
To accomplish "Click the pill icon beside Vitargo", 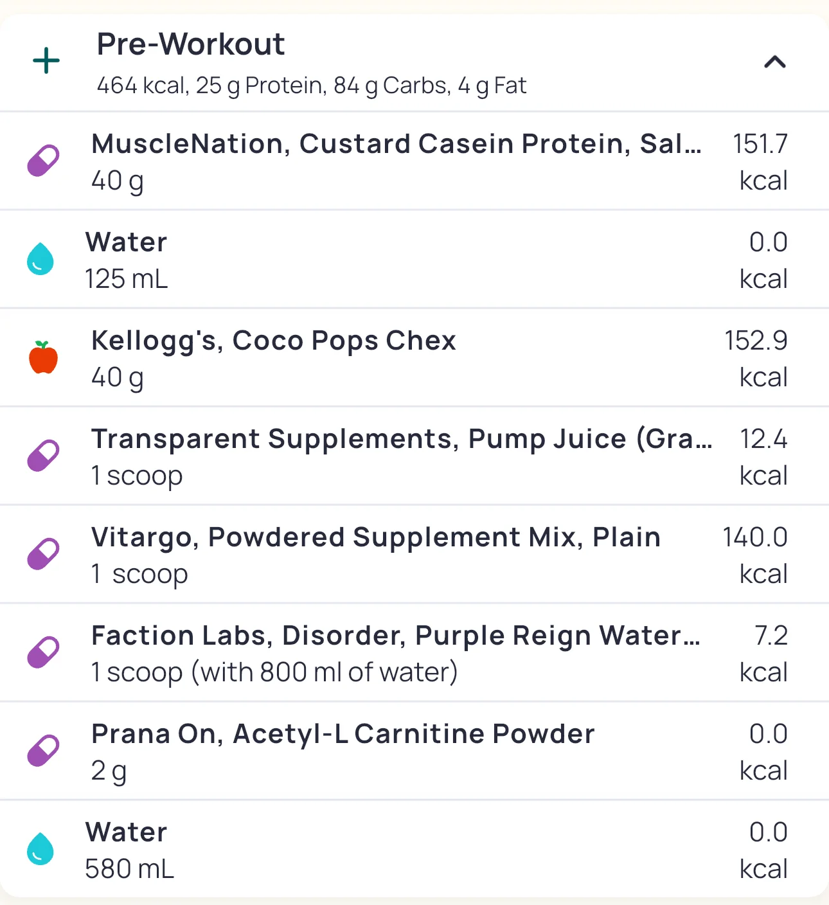I will coord(43,554).
